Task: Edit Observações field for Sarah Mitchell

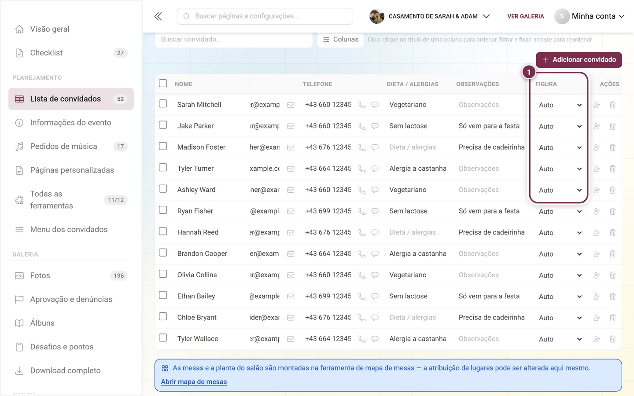Action: click(491, 105)
